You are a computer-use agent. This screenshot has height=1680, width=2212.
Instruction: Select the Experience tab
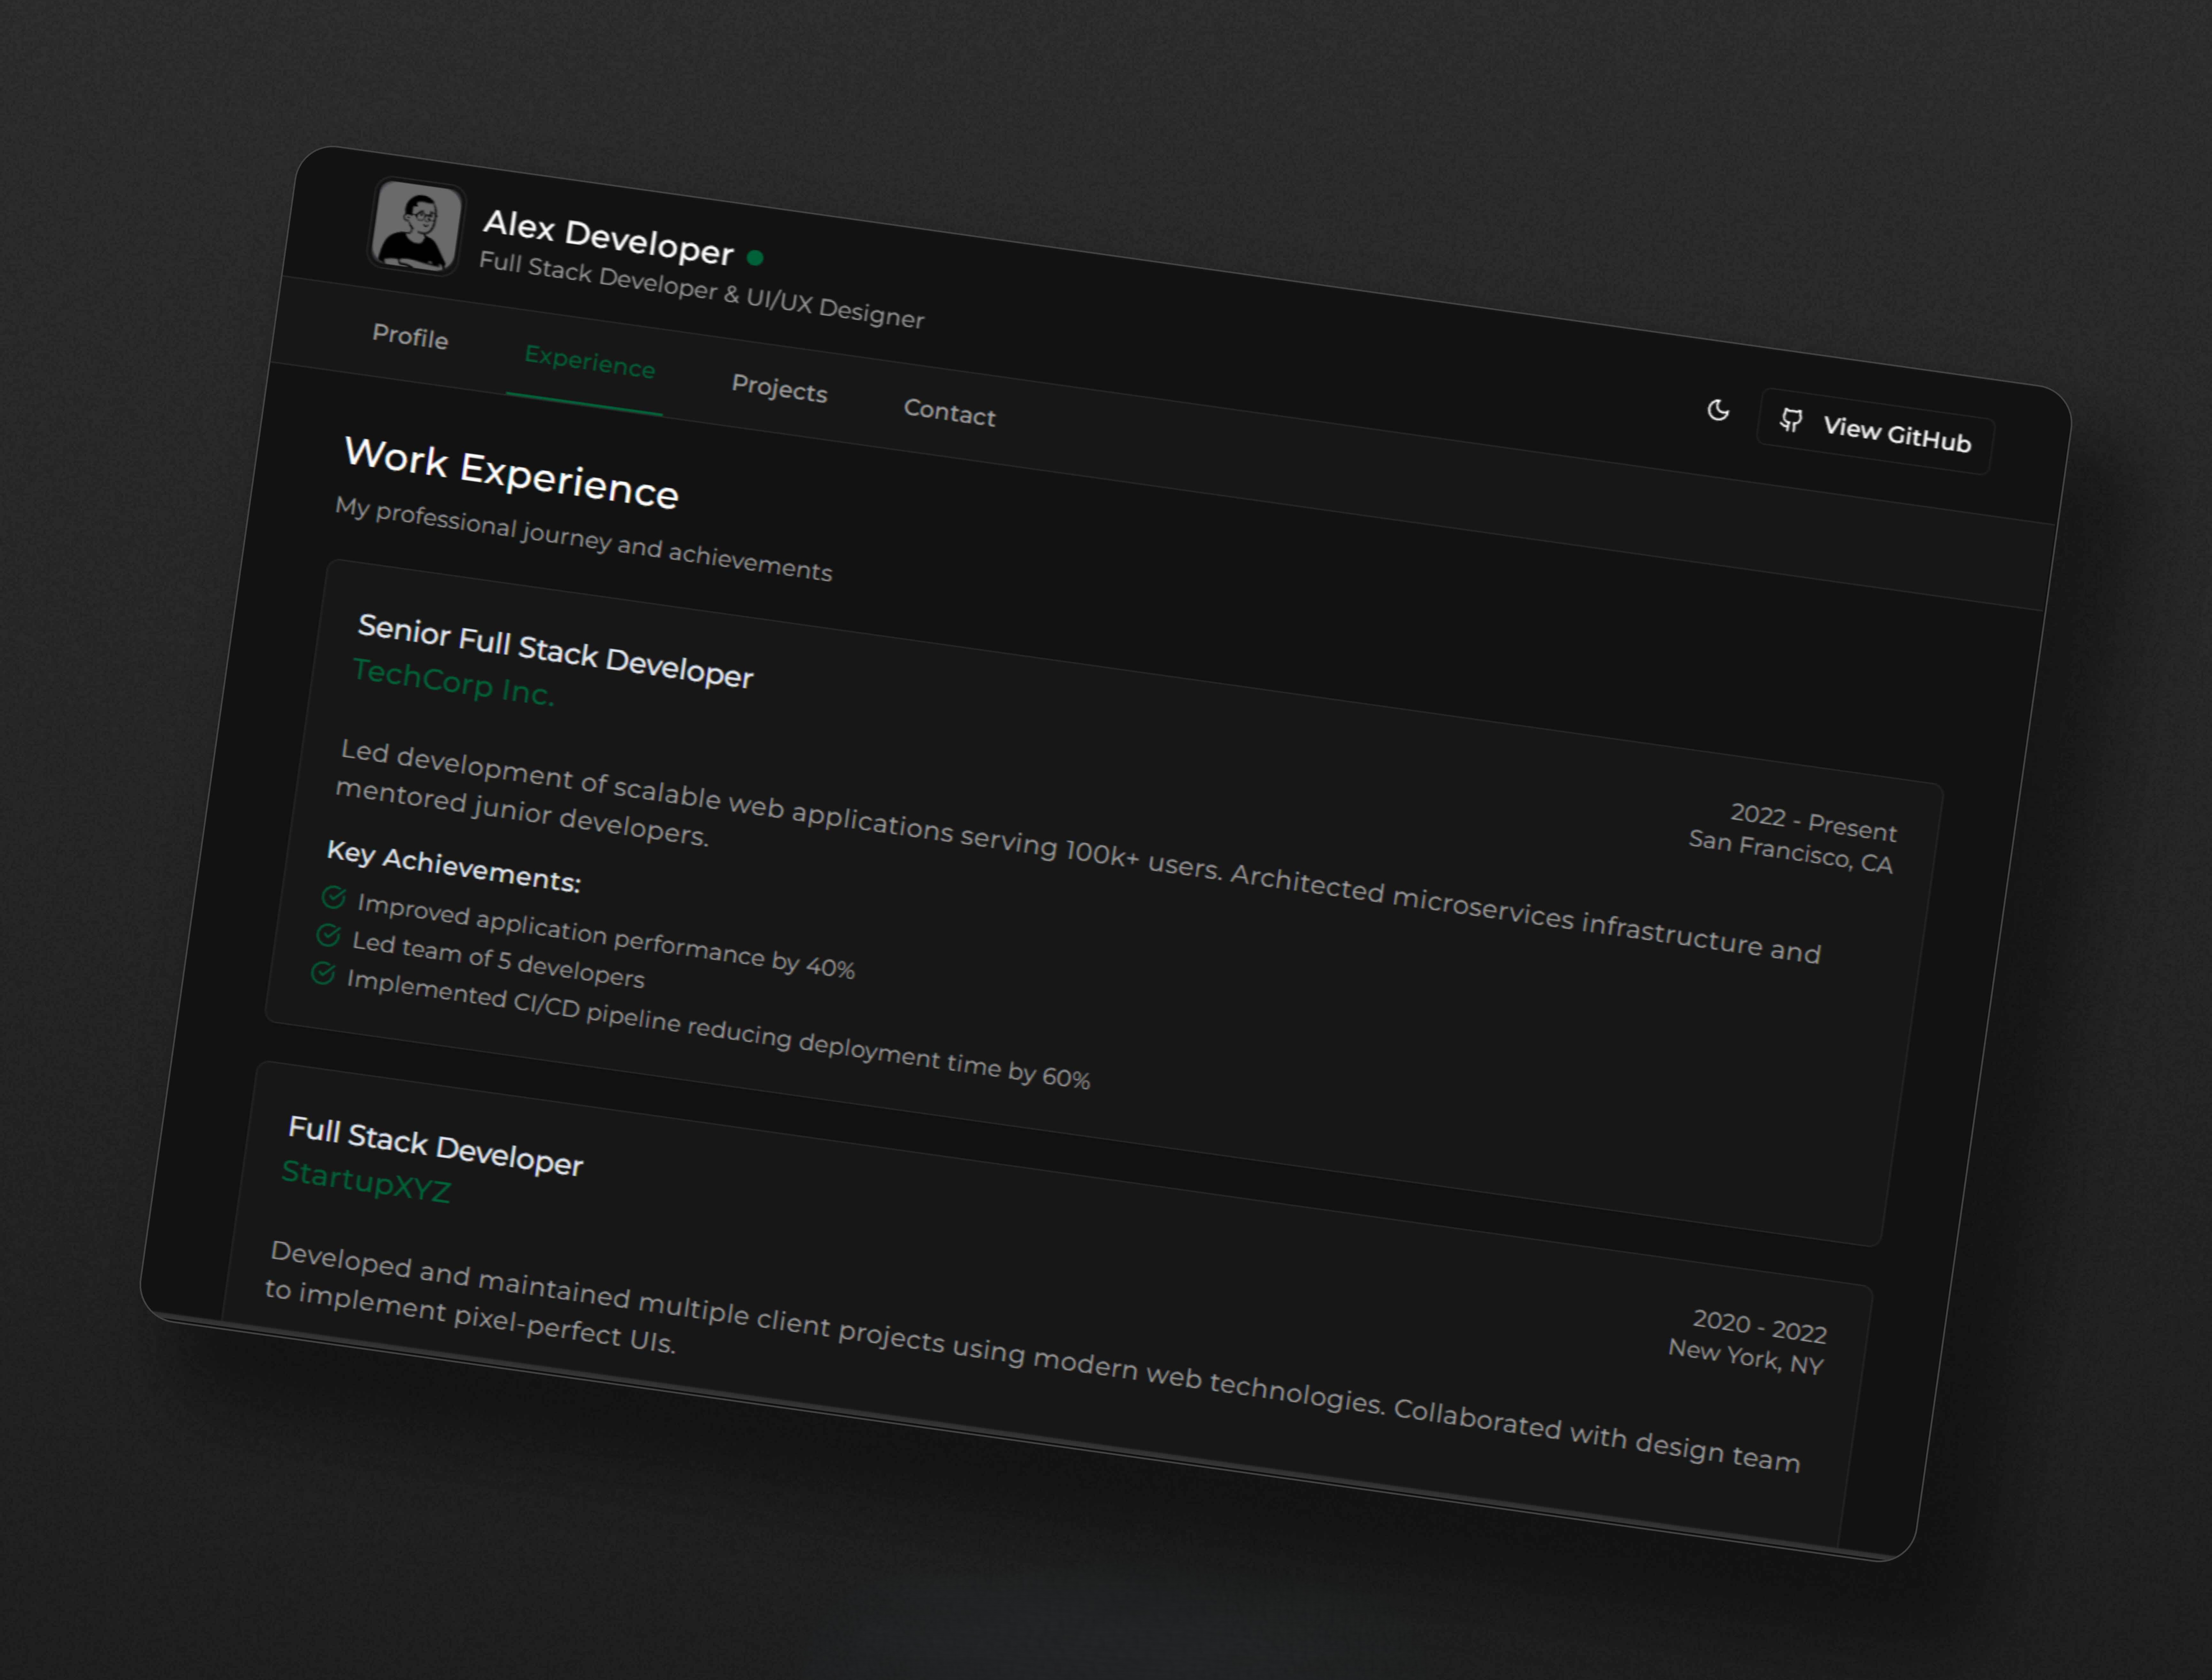click(x=589, y=362)
